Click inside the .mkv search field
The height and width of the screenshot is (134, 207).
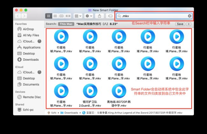[x=154, y=16]
